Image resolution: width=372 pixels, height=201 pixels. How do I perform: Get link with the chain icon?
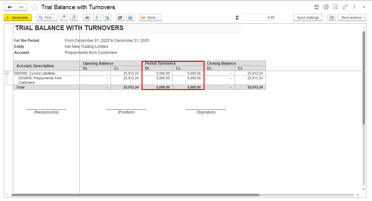(345, 7)
